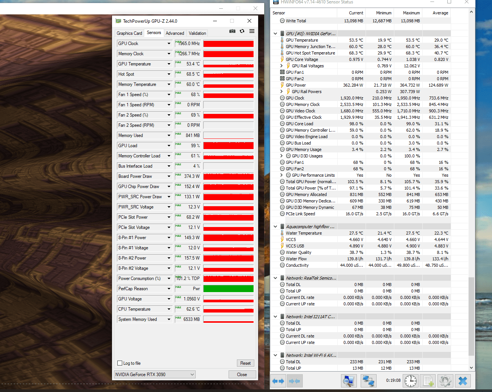Click Water Temperature thermometer icon
Screen dimensions: 492x392
(x=282, y=233)
